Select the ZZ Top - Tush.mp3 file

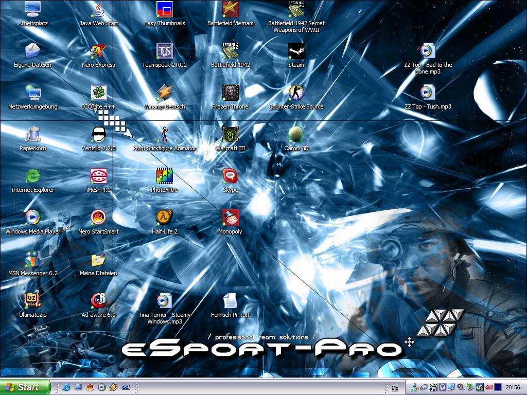[x=428, y=97]
